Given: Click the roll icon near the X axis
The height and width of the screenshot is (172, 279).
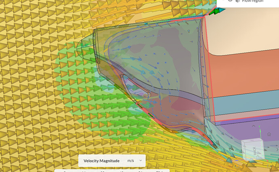Looking at the screenshot, I should (x=269, y=166).
